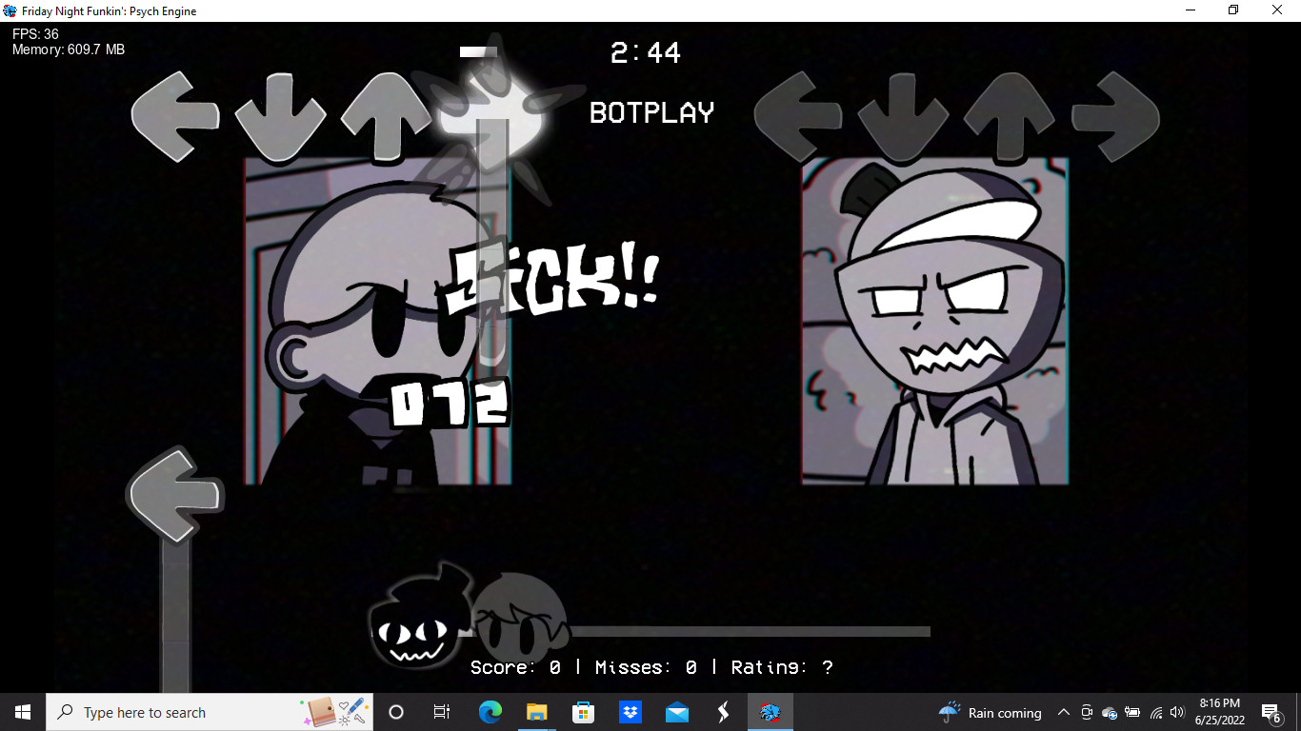The image size is (1301, 731).
Task: Open the Rain coming weather widget
Action: point(991,712)
